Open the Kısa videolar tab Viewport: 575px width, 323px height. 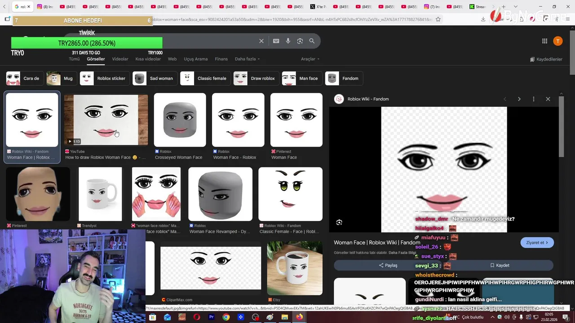148,59
